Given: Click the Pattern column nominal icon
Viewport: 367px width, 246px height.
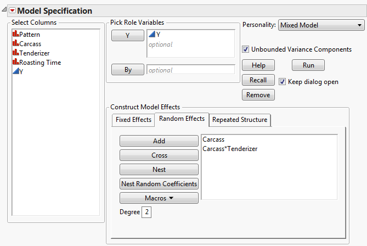Looking at the screenshot, I should pyautogui.click(x=15, y=35).
